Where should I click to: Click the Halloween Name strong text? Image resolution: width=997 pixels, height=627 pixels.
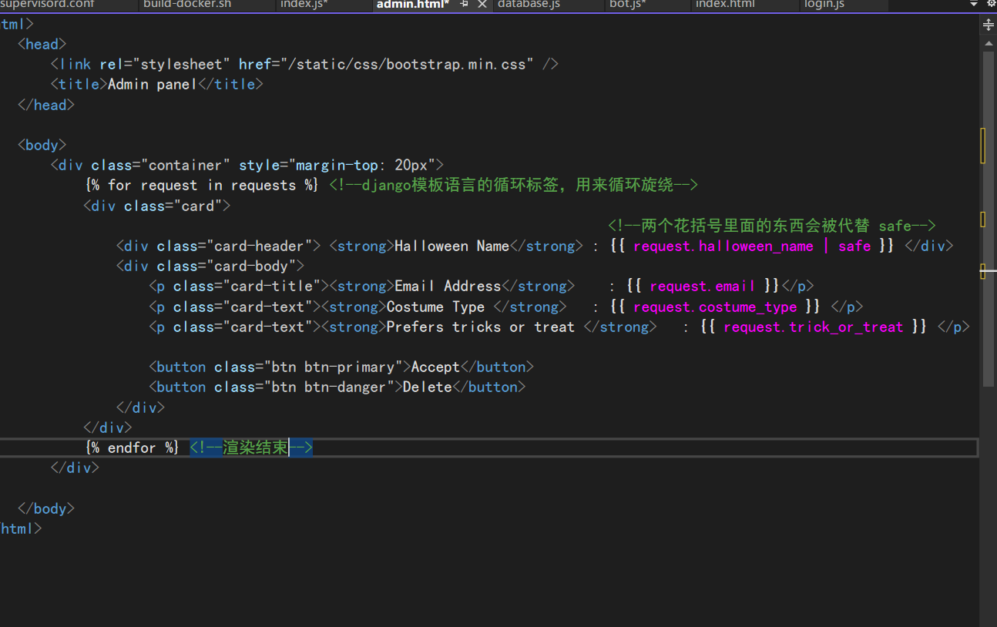pyautogui.click(x=452, y=246)
